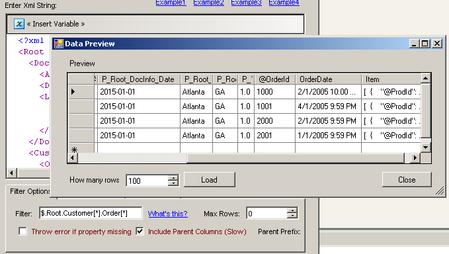Open the Example2 link
449x254 pixels.
coord(208,3)
